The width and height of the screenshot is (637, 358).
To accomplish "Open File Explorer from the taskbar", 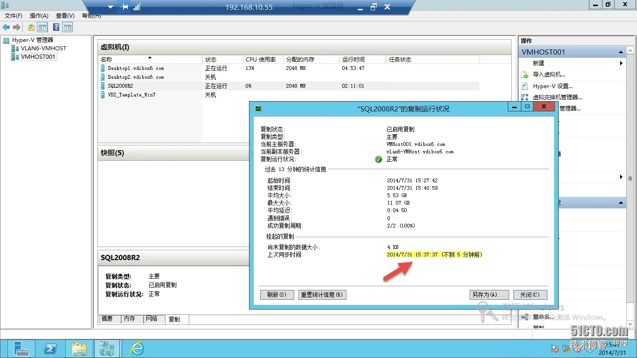I will coord(79,349).
